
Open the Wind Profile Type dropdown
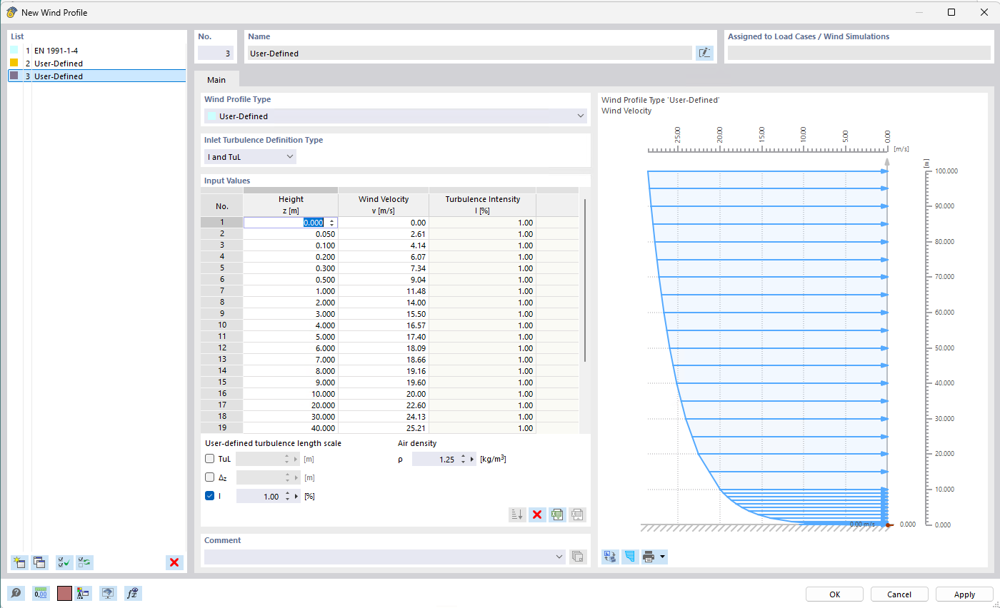coord(396,116)
